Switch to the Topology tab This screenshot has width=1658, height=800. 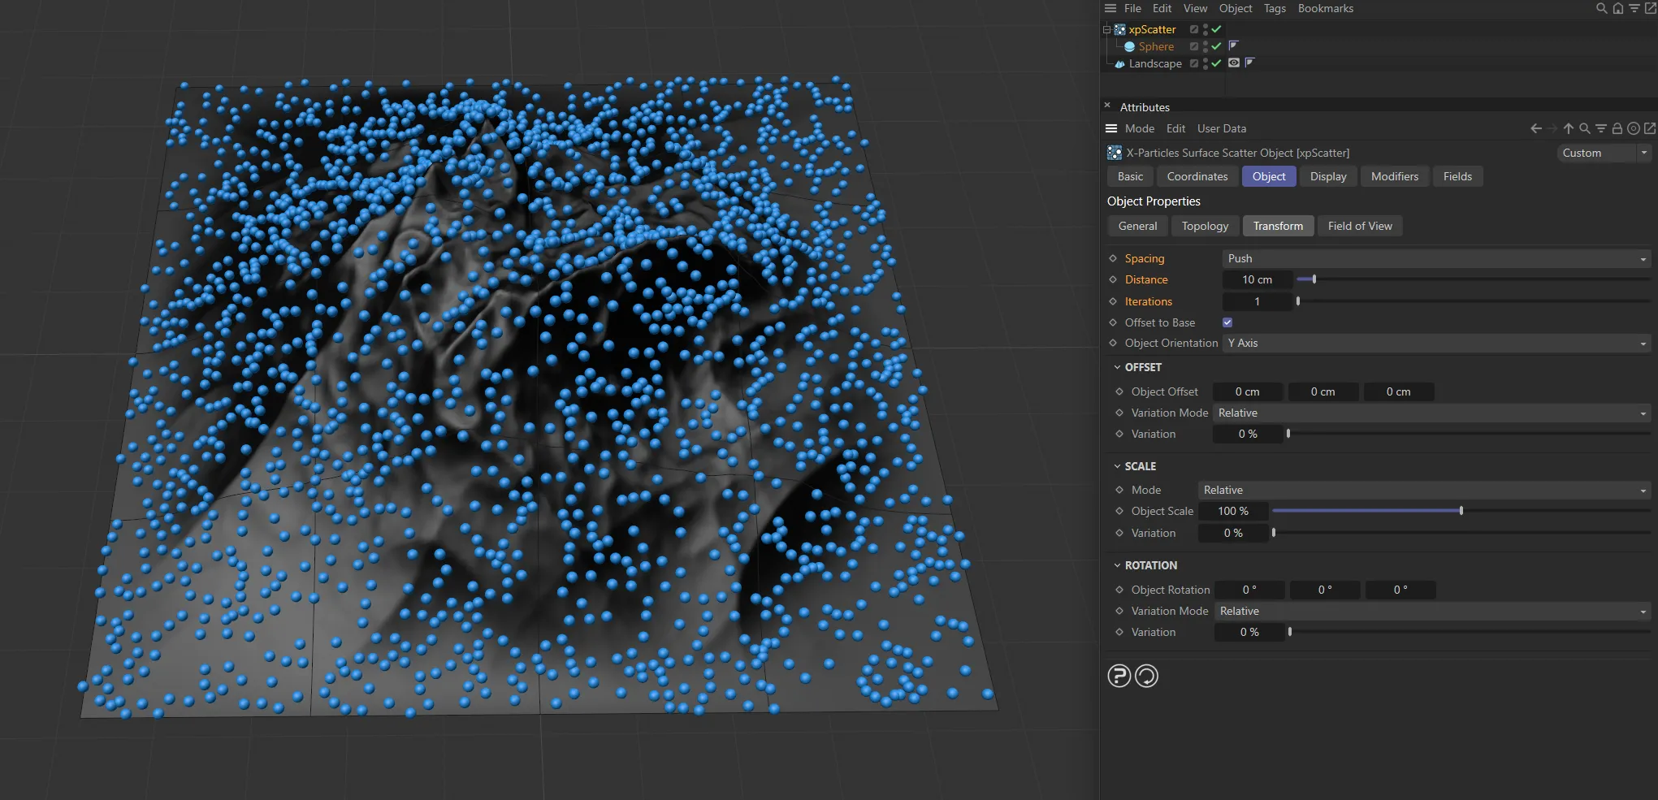[x=1205, y=226]
